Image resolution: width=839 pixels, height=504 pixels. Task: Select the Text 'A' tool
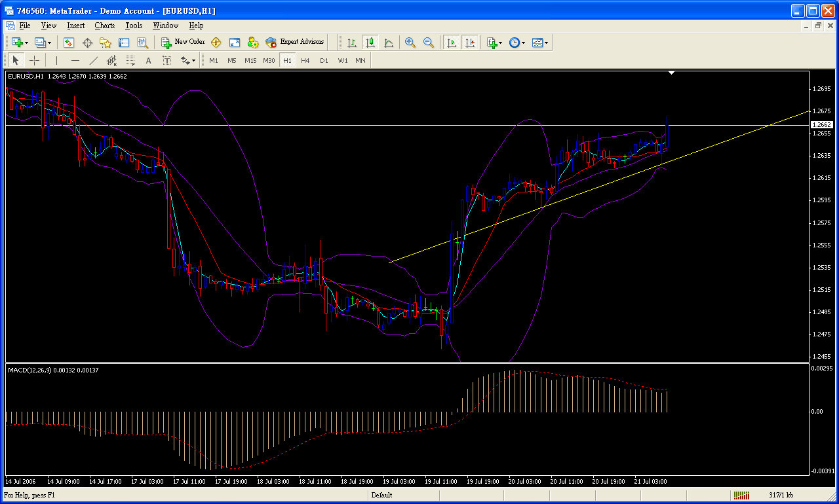149,60
